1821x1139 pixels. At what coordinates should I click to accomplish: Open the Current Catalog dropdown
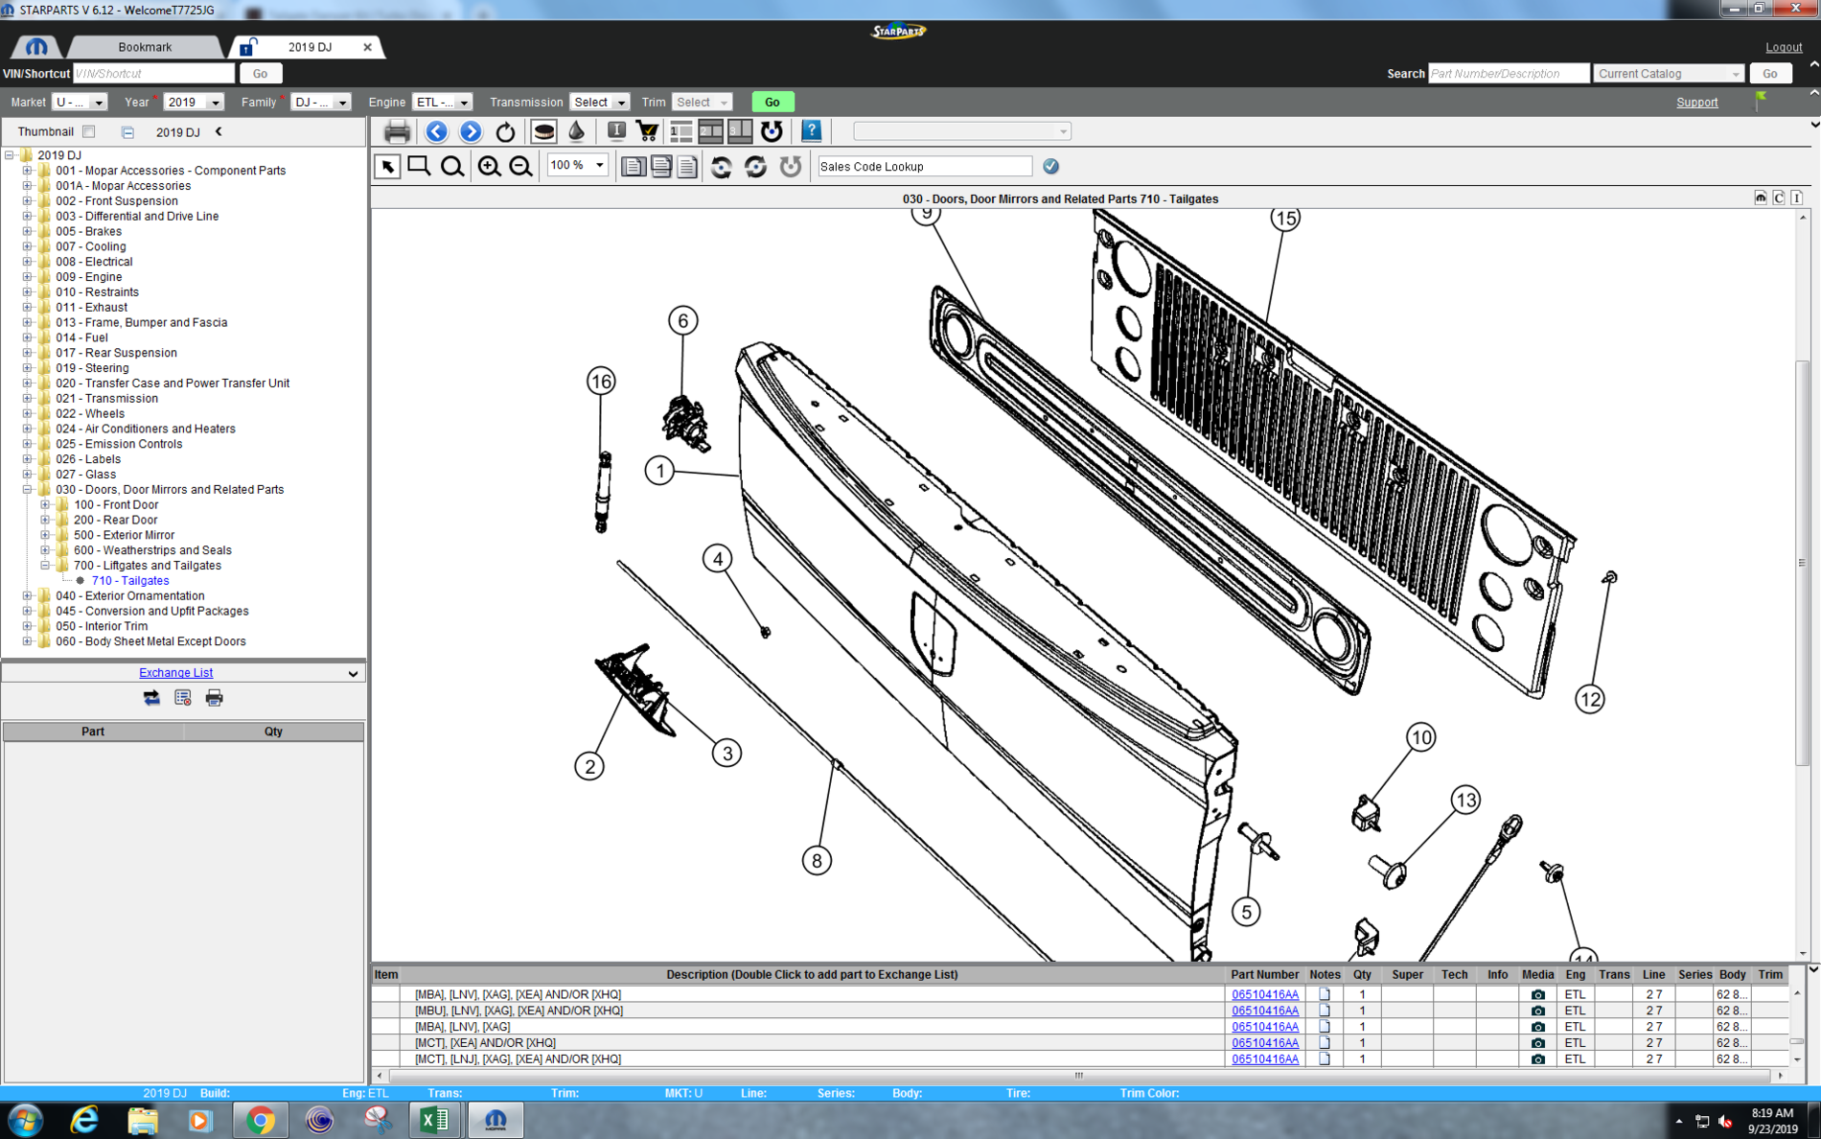[1735, 74]
